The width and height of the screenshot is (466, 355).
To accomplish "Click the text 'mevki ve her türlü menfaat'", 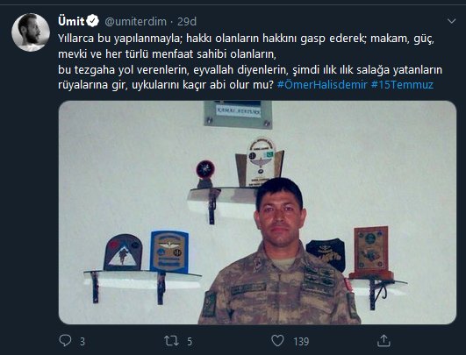I will click(126, 54).
